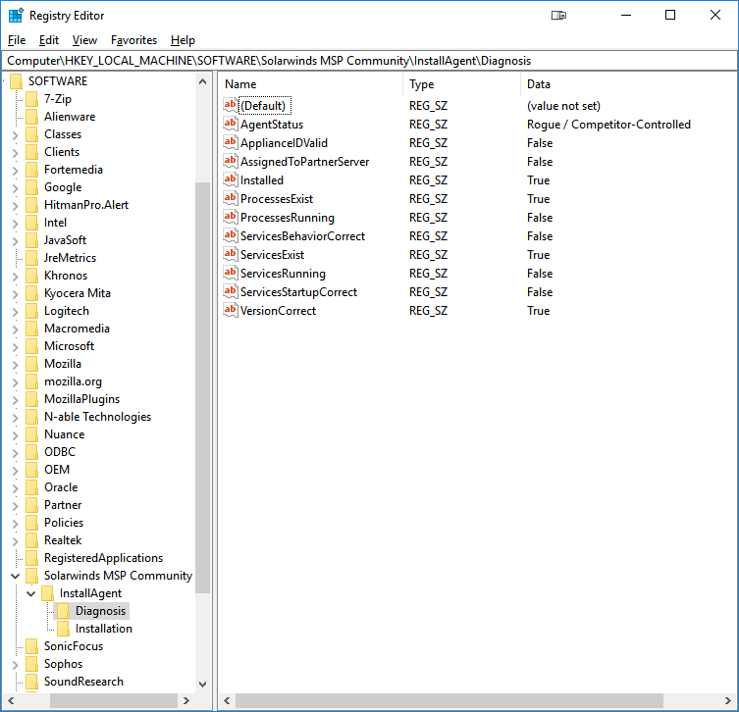Expand the Policies key

click(x=15, y=523)
